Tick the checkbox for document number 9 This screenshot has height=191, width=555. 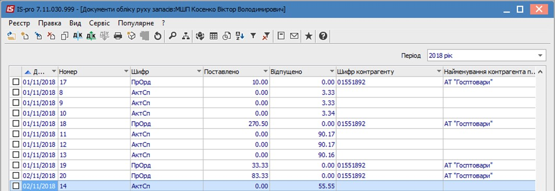(x=16, y=103)
